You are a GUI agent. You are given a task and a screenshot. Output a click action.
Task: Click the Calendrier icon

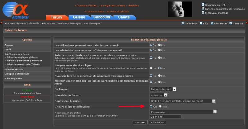183,24
